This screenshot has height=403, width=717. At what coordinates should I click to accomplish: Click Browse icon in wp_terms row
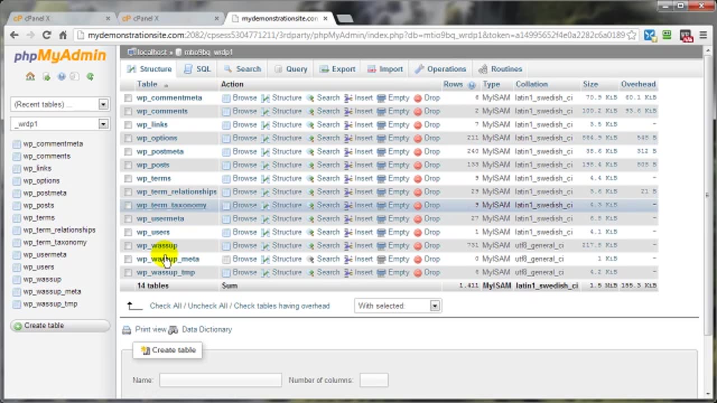[x=226, y=179]
